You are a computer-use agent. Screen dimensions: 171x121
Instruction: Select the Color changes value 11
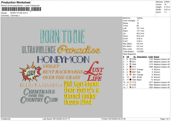tap(138, 21)
